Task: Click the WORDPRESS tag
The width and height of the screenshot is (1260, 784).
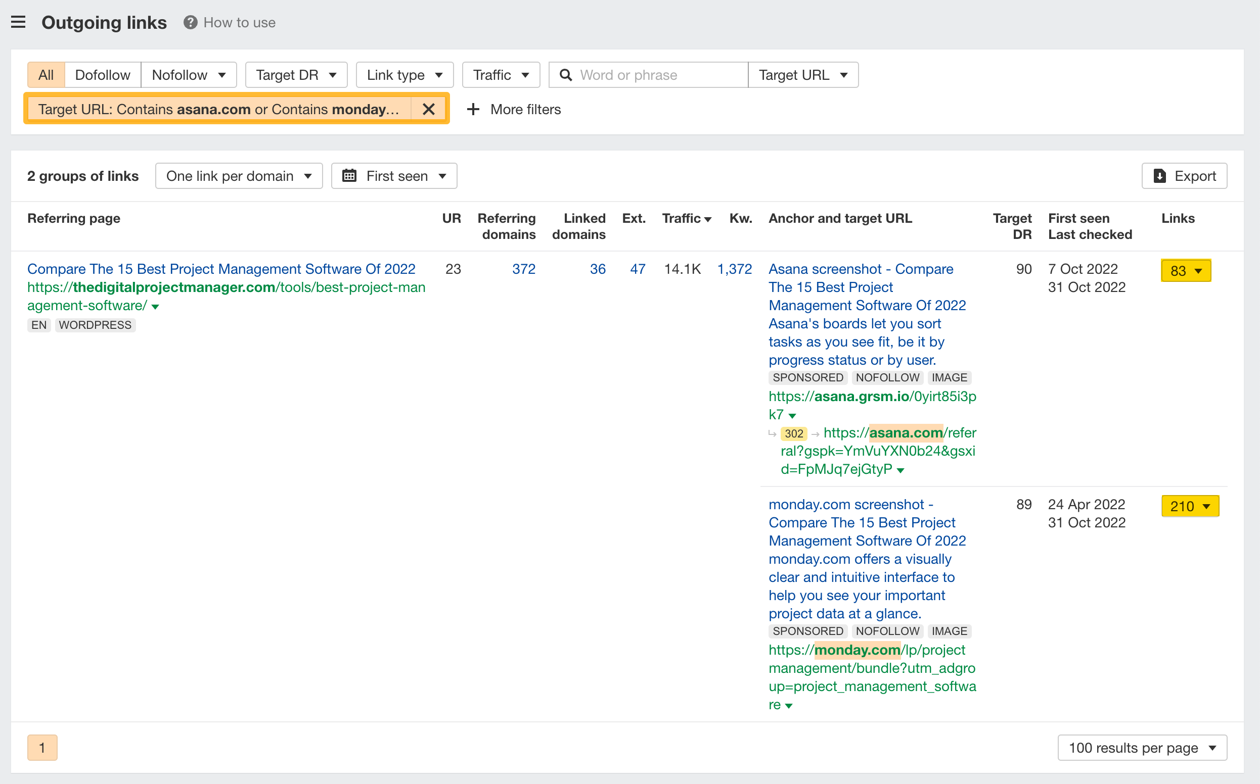Action: [x=95, y=325]
